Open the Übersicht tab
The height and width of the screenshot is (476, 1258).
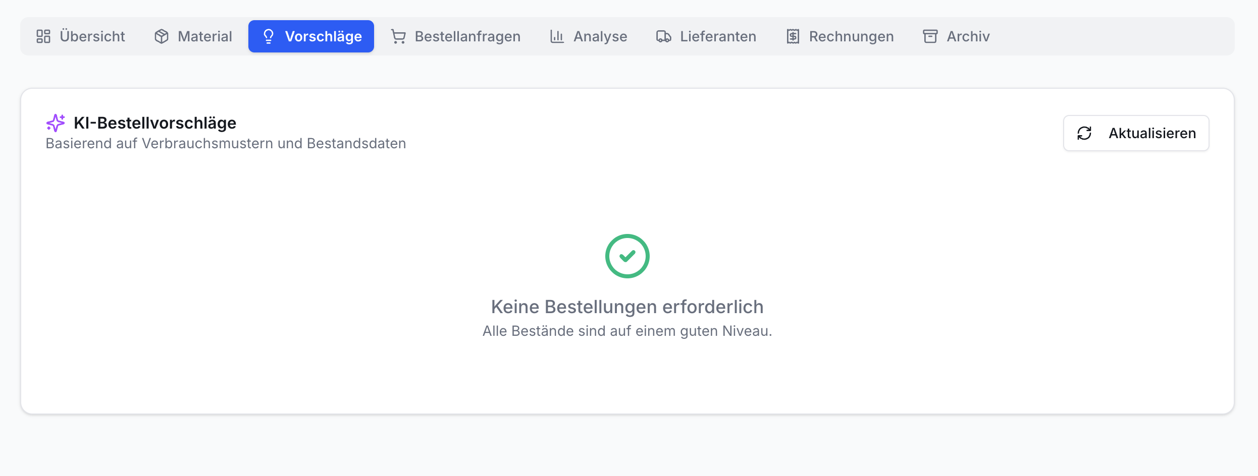[80, 36]
